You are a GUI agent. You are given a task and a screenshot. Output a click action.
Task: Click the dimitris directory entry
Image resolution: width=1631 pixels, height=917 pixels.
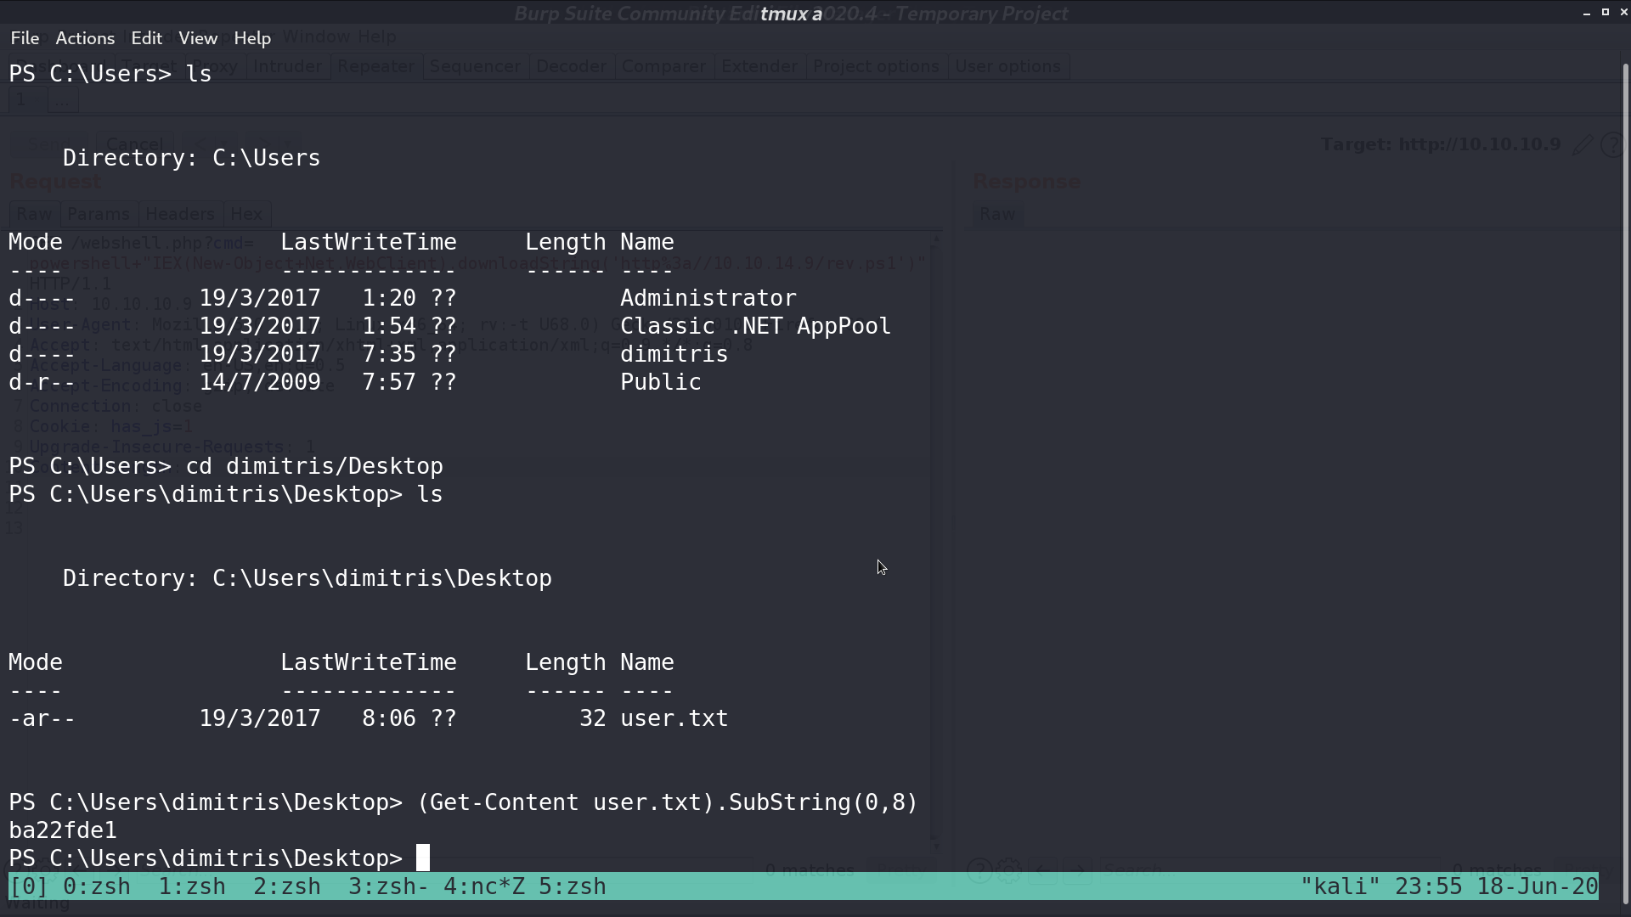[x=674, y=354]
